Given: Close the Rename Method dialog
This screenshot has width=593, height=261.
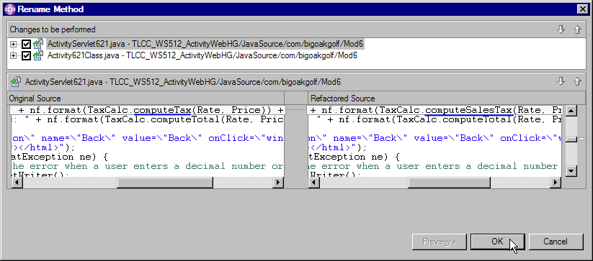Looking at the screenshot, I should [582, 9].
